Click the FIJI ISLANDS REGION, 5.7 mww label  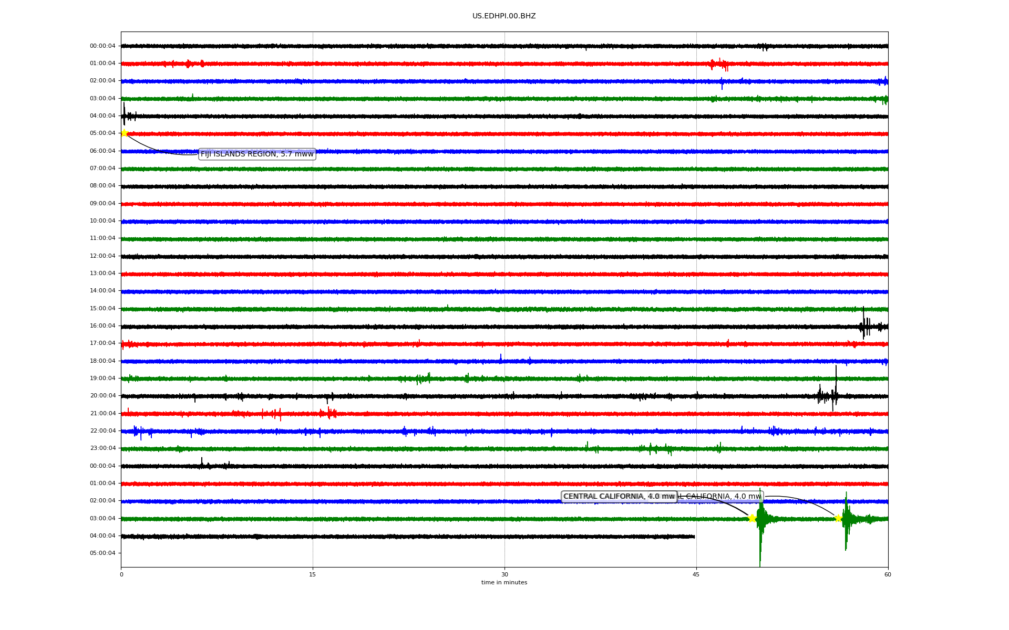pos(257,154)
